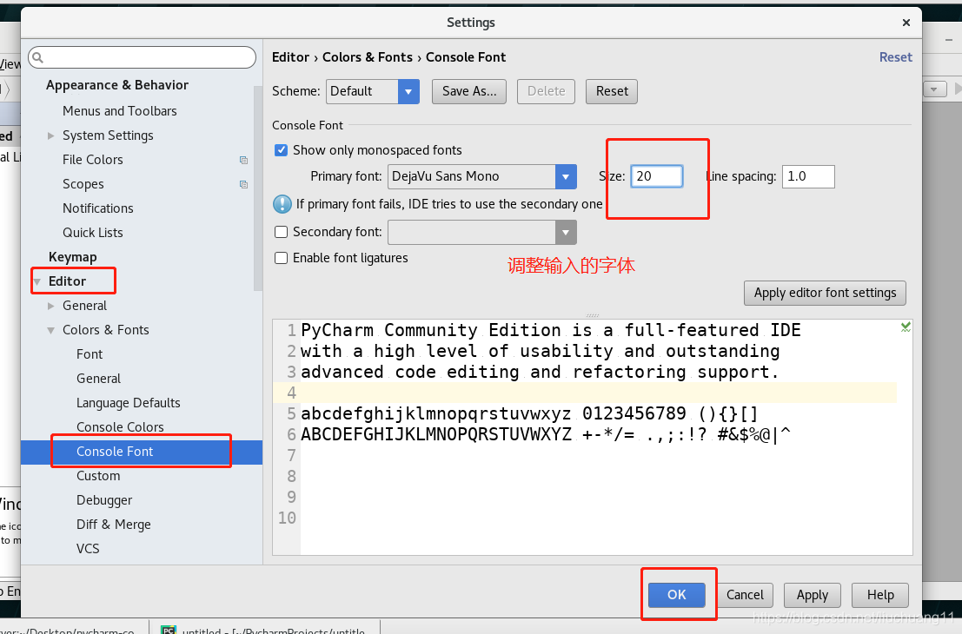
Task: Collapse the Colors & Fonts node
Action: [51, 331]
